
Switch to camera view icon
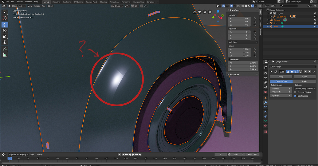coord(200,12)
